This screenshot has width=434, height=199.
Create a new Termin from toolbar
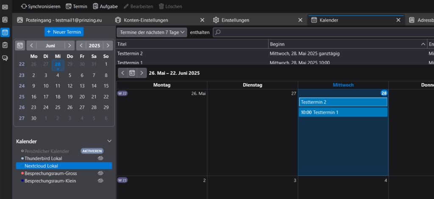click(76, 6)
